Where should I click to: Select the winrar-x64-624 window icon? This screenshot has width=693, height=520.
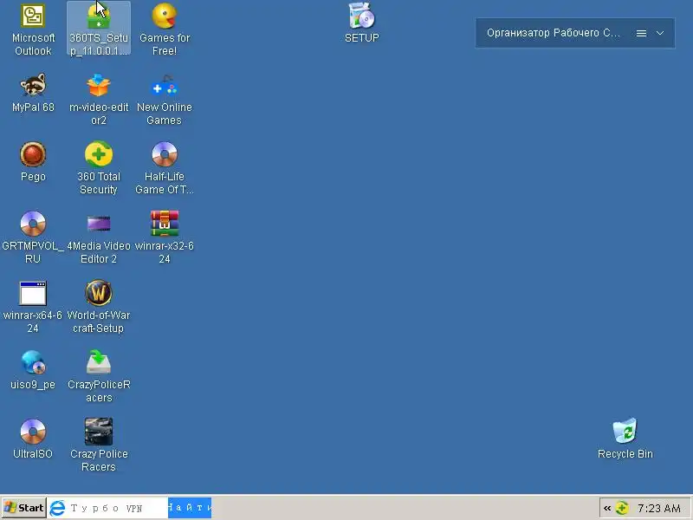(33, 307)
